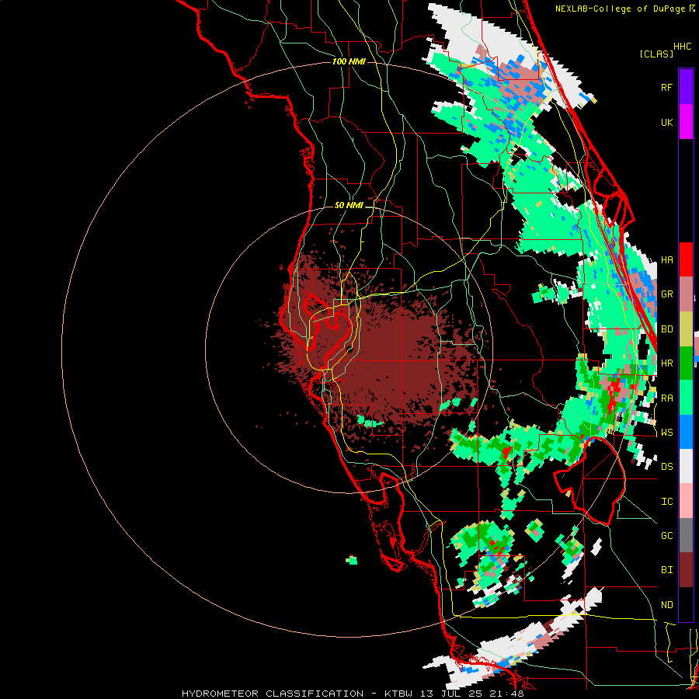Select the "IC" legend label

point(666,502)
